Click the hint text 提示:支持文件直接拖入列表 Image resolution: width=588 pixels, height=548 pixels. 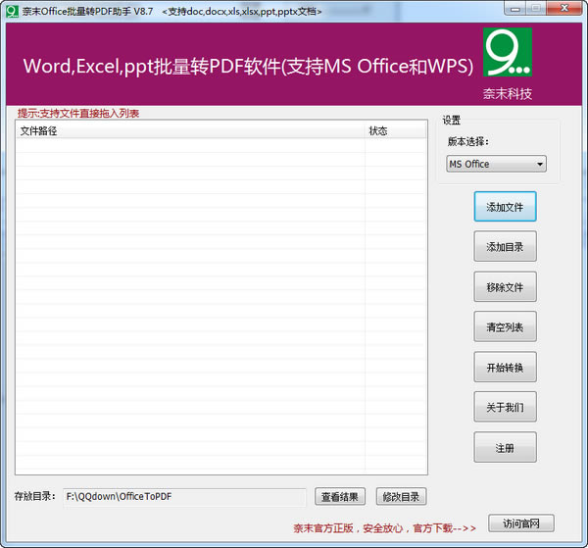click(x=78, y=114)
